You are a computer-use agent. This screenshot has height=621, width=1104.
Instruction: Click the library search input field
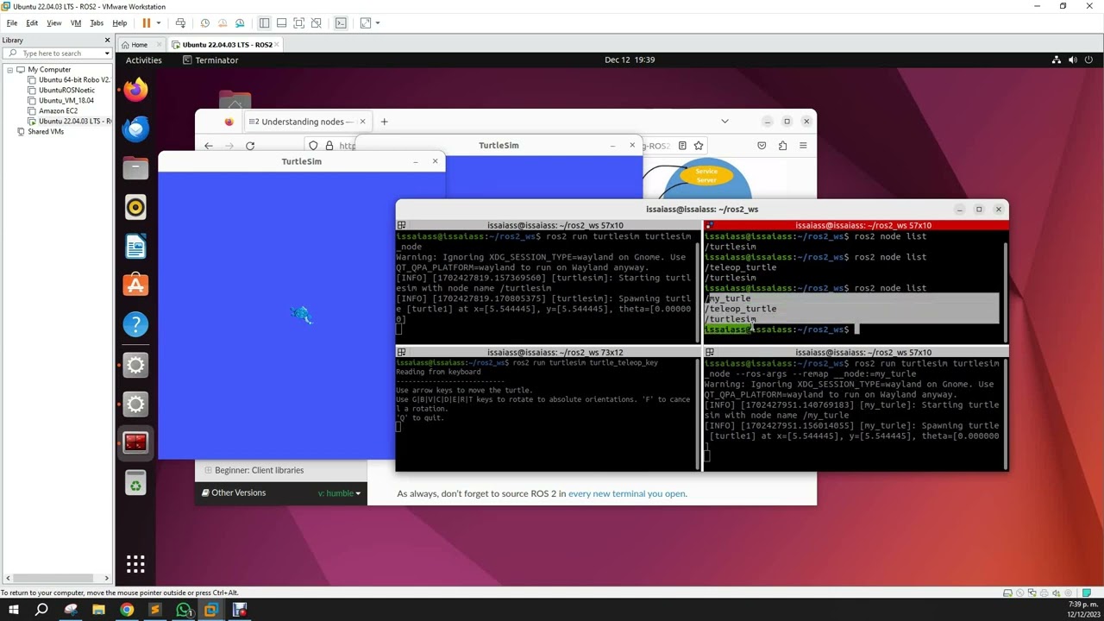57,53
